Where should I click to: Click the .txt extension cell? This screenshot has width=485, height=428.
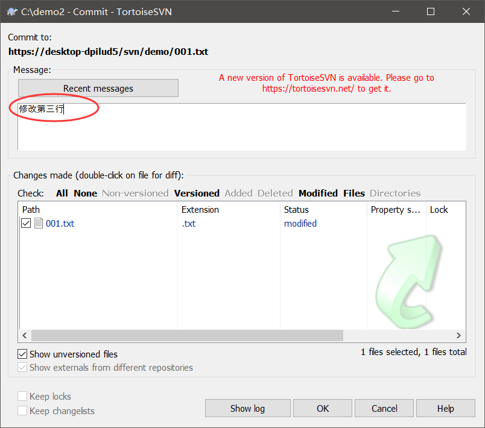(x=189, y=223)
